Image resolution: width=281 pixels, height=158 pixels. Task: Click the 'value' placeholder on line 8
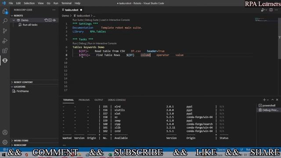pyautogui.click(x=180, y=55)
